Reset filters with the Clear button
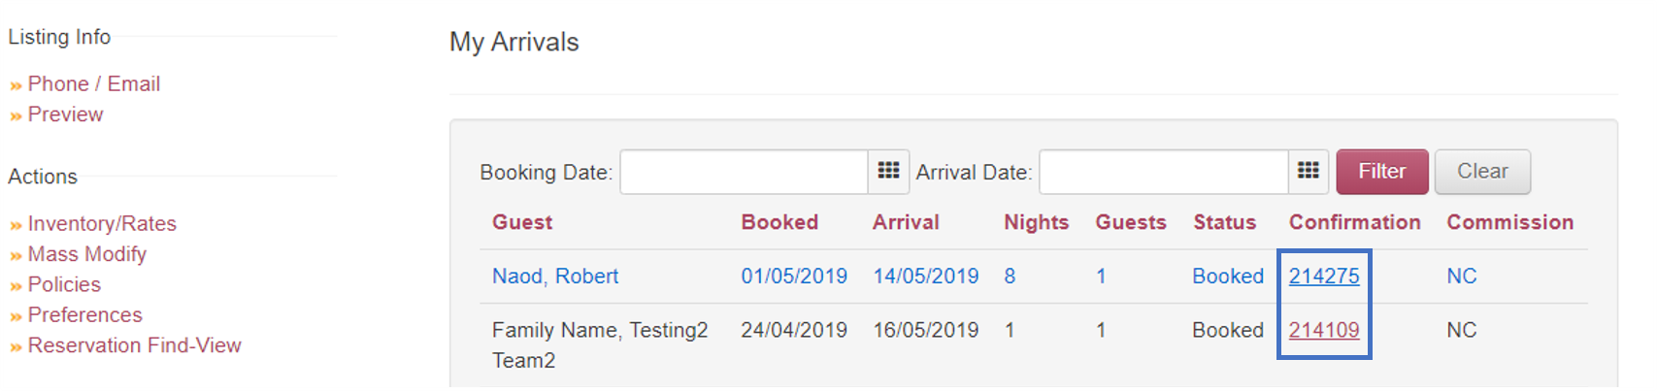Image resolution: width=1657 pixels, height=391 pixels. 1482,172
